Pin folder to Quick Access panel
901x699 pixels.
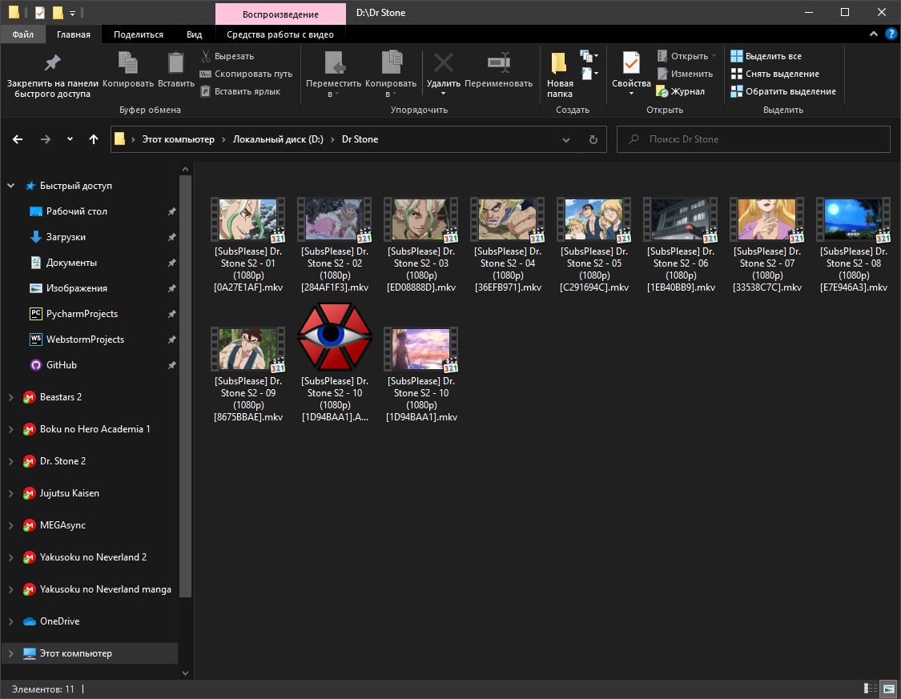tap(52, 74)
